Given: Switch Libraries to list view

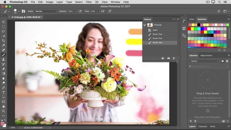Looking at the screenshot, I should [x=227, y=61].
